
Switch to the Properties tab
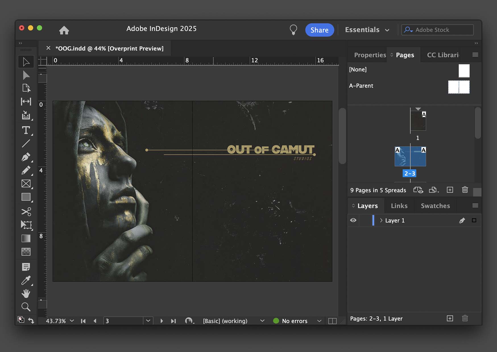(x=370, y=55)
